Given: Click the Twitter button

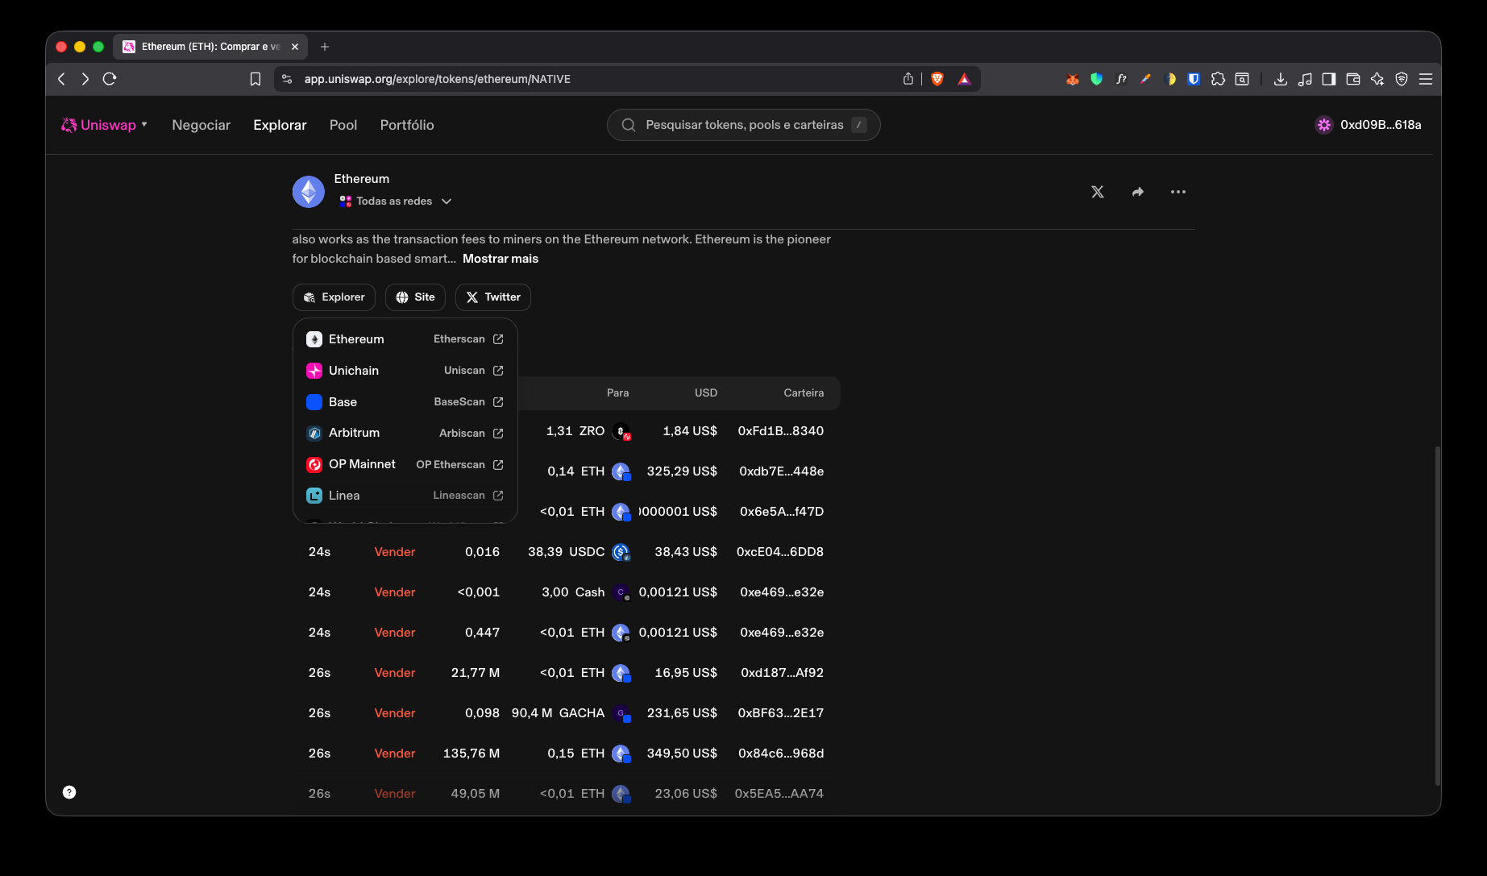Looking at the screenshot, I should coord(493,297).
